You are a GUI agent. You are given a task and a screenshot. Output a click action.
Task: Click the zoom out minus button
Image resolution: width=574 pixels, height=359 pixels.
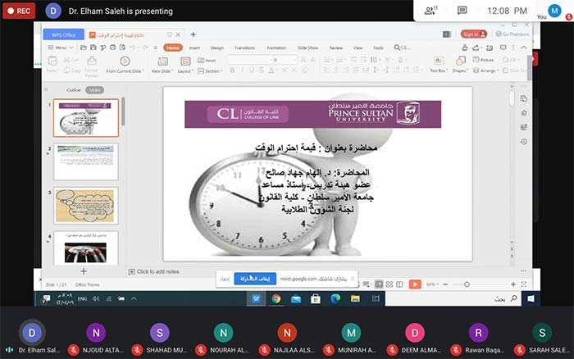[x=445, y=284]
